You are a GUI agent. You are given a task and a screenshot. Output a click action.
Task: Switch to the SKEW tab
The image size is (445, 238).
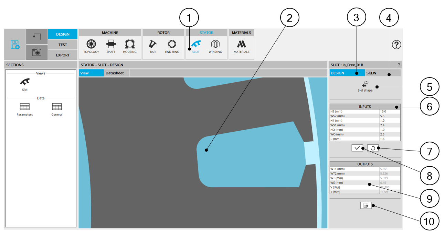382,73
